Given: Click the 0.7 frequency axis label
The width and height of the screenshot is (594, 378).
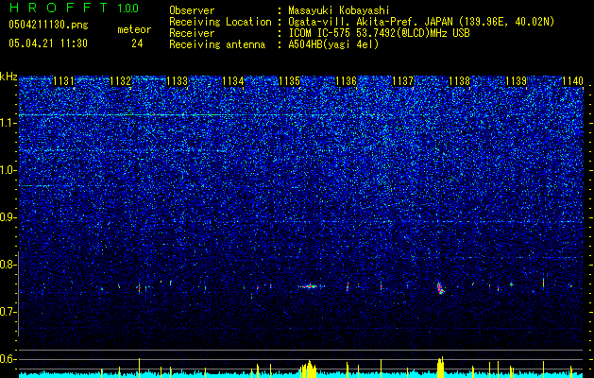Looking at the screenshot, I should [x=8, y=312].
